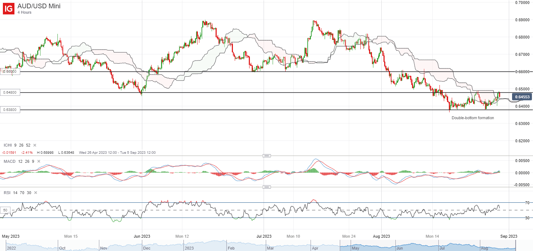Select the 0.64800 horizontal line label
The height and width of the screenshot is (251, 533).
click(10, 93)
